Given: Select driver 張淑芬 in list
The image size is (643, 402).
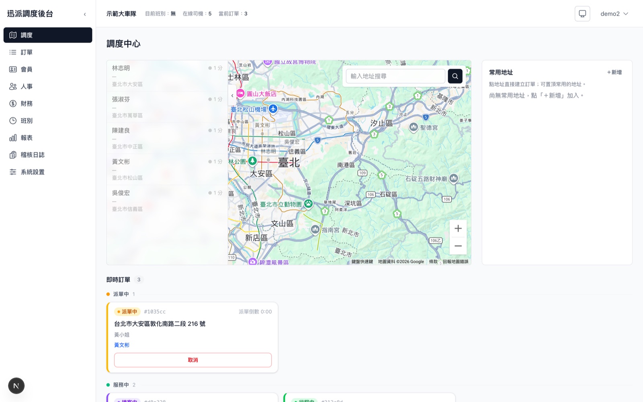Looking at the screenshot, I should click(x=167, y=107).
